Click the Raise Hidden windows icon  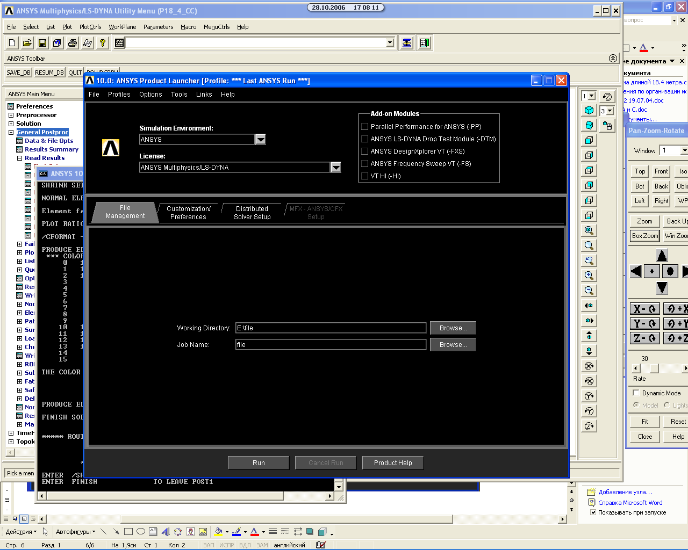[407, 43]
